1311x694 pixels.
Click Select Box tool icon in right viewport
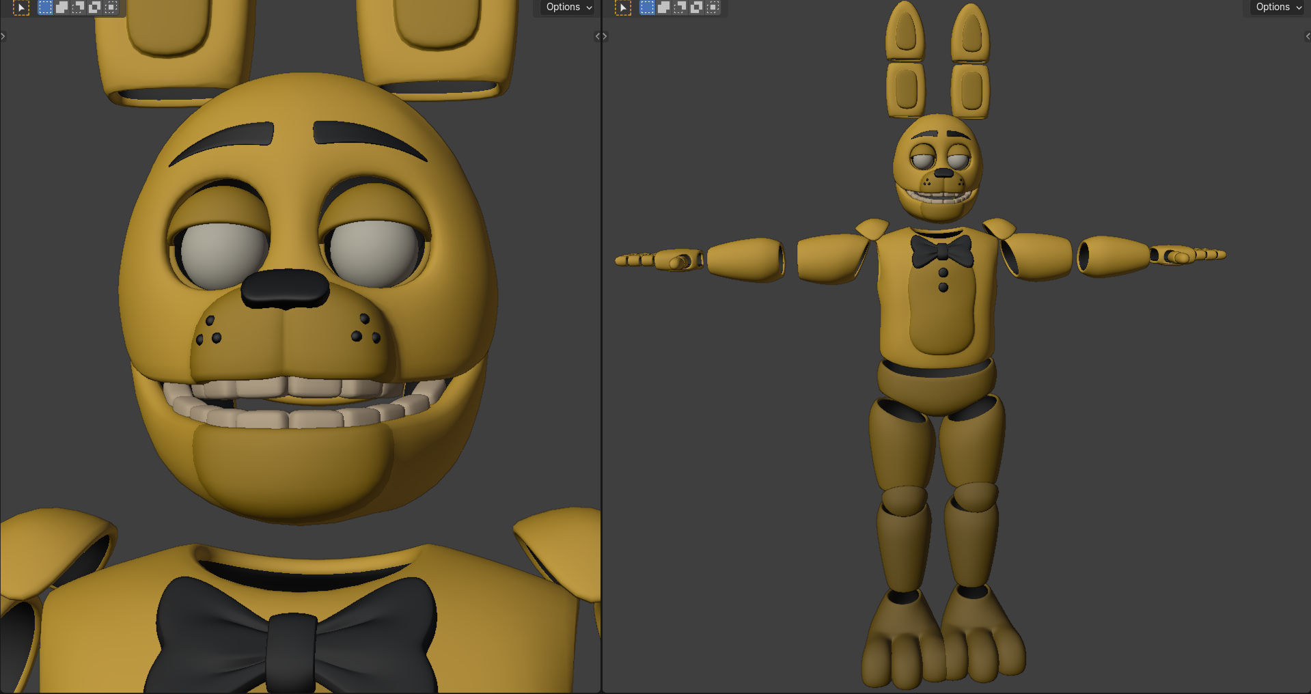click(x=623, y=8)
